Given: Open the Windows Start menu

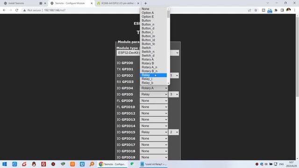Looking at the screenshot, I should 5,164.
